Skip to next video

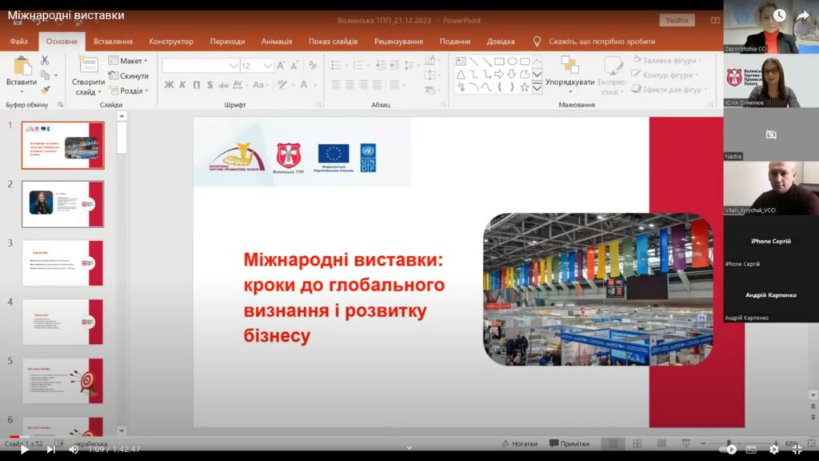coord(50,450)
